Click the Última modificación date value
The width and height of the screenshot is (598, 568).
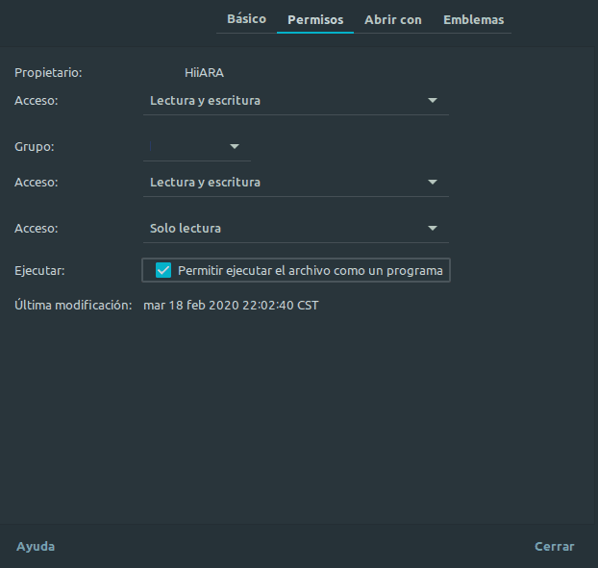click(x=231, y=306)
